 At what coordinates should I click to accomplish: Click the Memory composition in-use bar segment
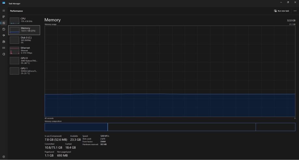click(76, 127)
